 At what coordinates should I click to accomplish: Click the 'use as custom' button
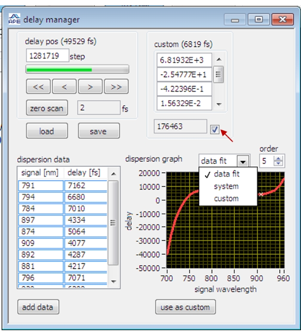coord(185,307)
